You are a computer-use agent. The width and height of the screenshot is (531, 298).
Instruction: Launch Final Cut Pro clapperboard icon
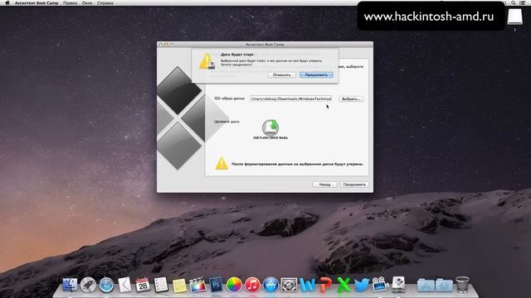(x=197, y=285)
